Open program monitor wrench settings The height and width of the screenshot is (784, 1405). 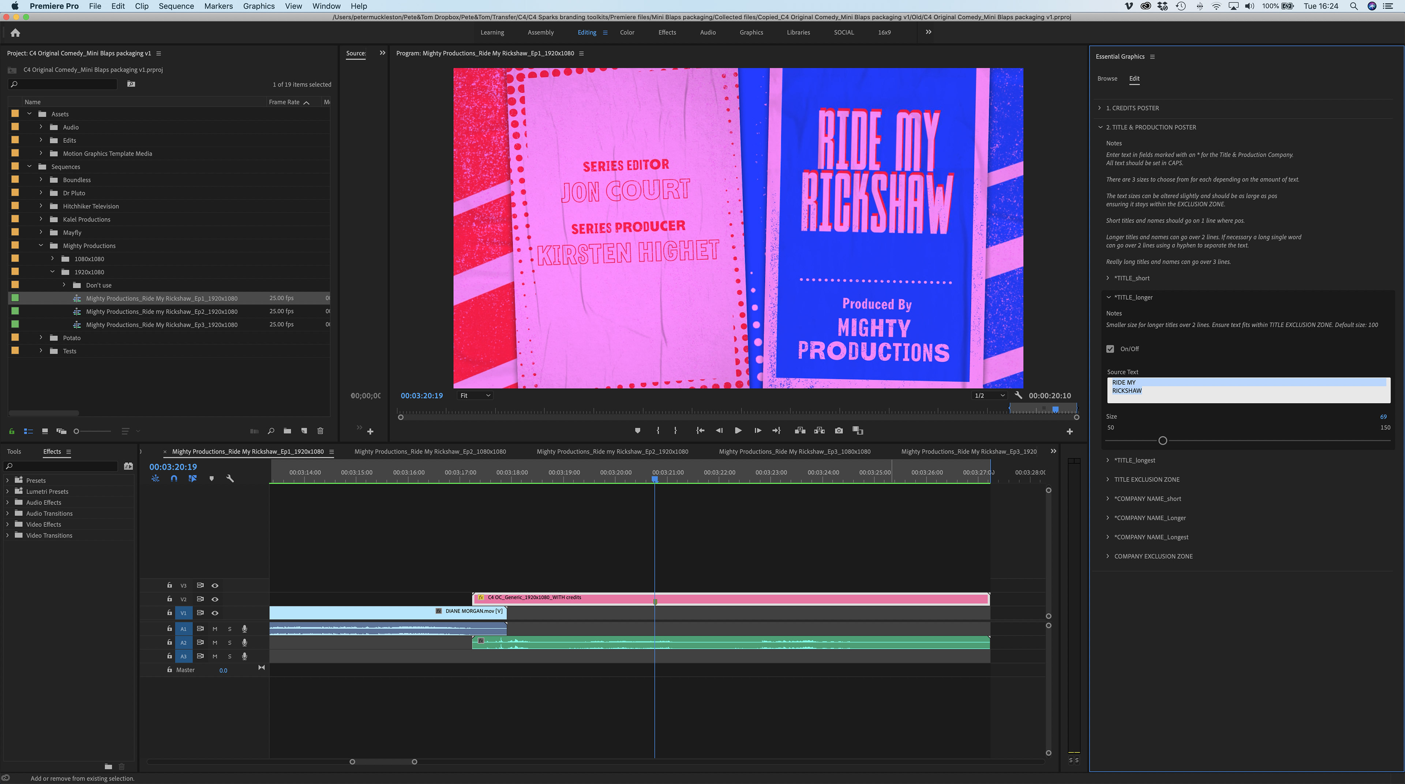(1018, 395)
